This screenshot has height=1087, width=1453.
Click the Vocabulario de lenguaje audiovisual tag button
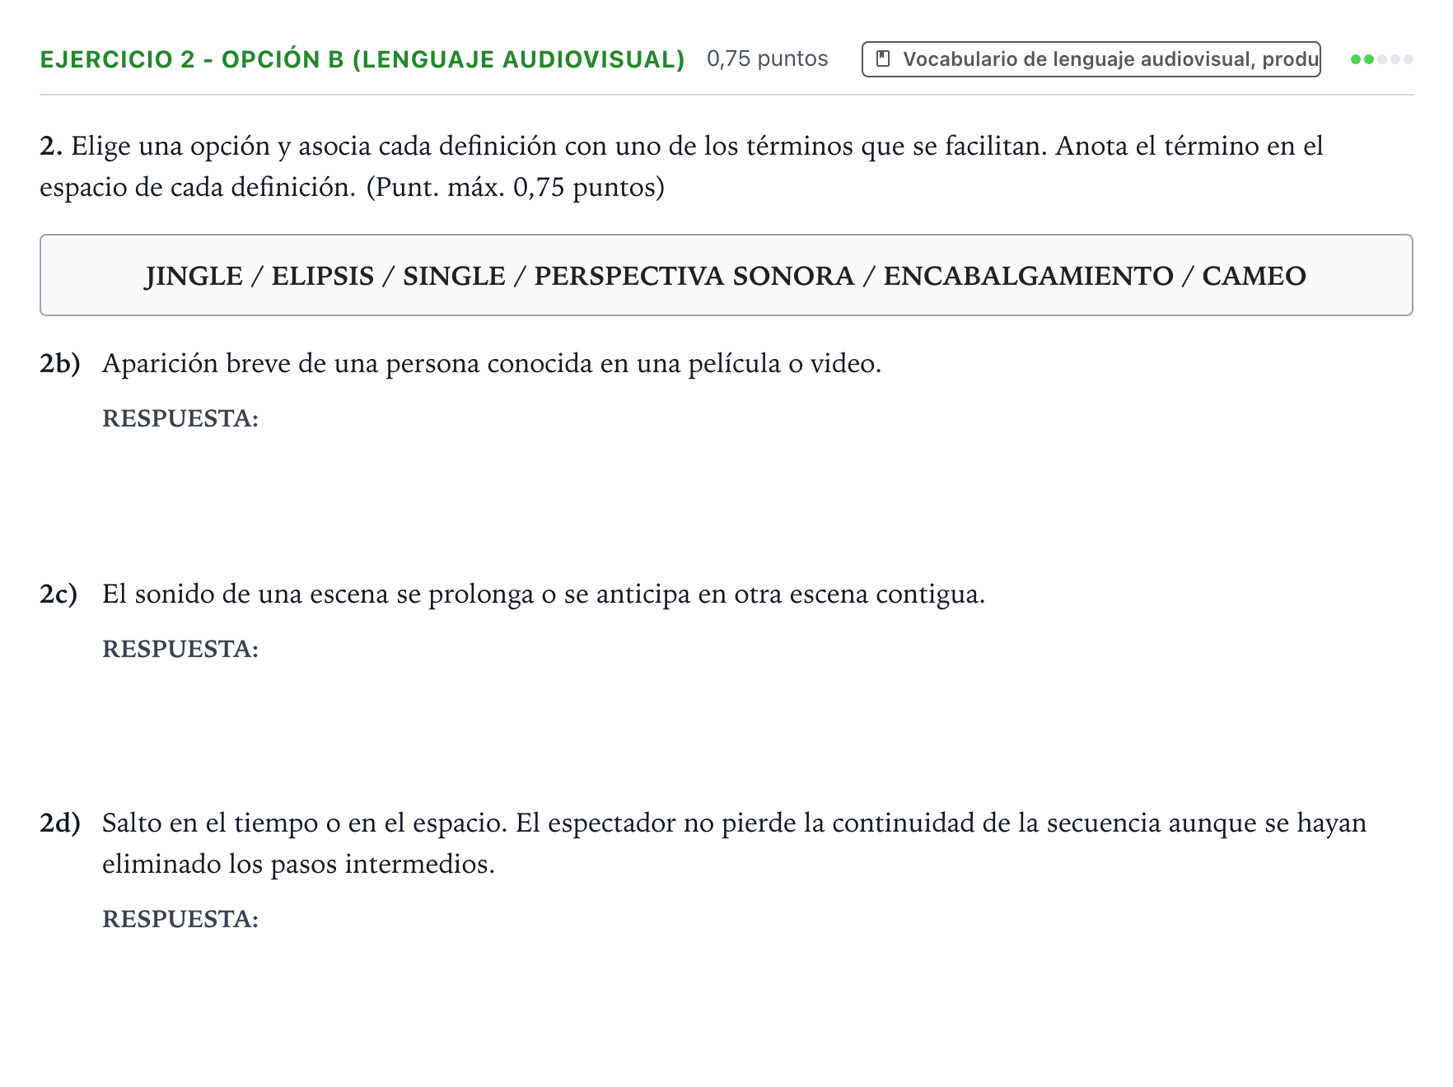(1091, 59)
